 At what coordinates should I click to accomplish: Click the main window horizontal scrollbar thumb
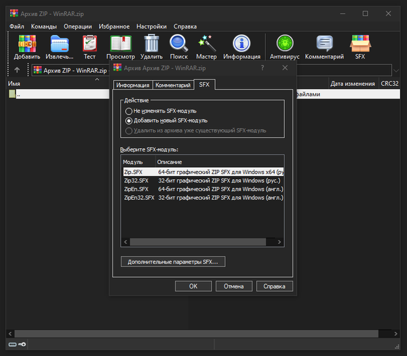coord(197,334)
